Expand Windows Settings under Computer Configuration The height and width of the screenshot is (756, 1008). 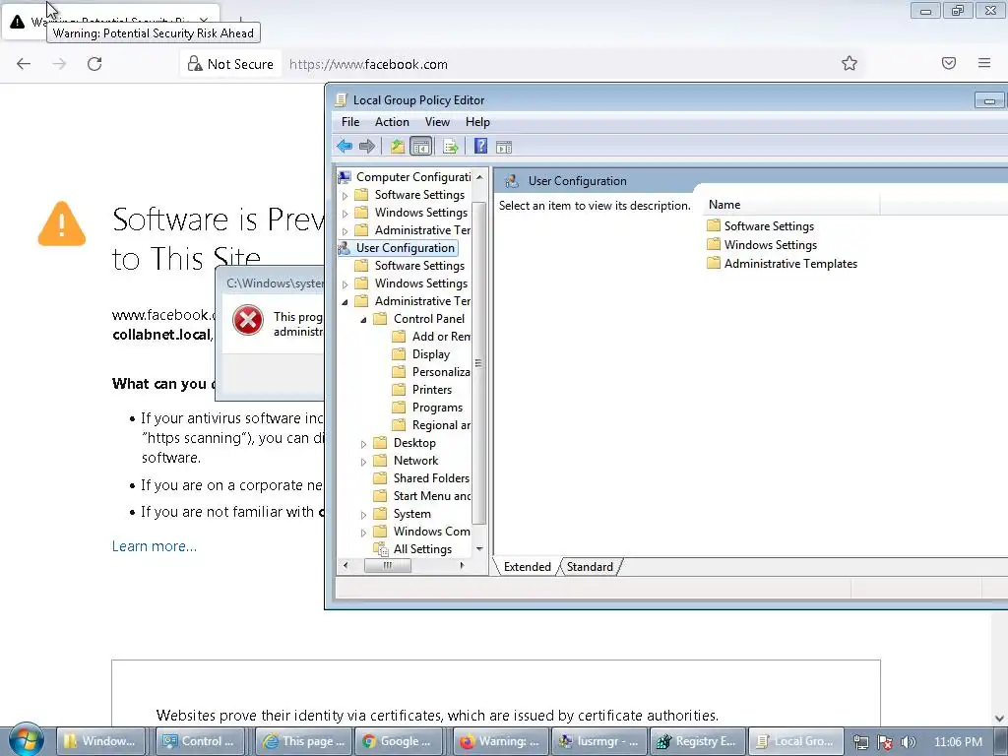coord(346,213)
